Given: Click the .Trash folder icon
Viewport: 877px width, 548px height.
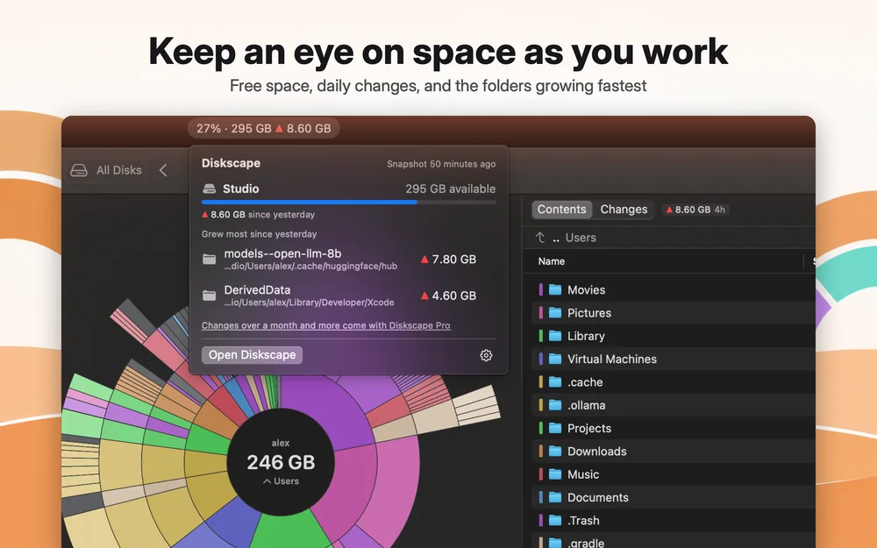Looking at the screenshot, I should point(555,521).
